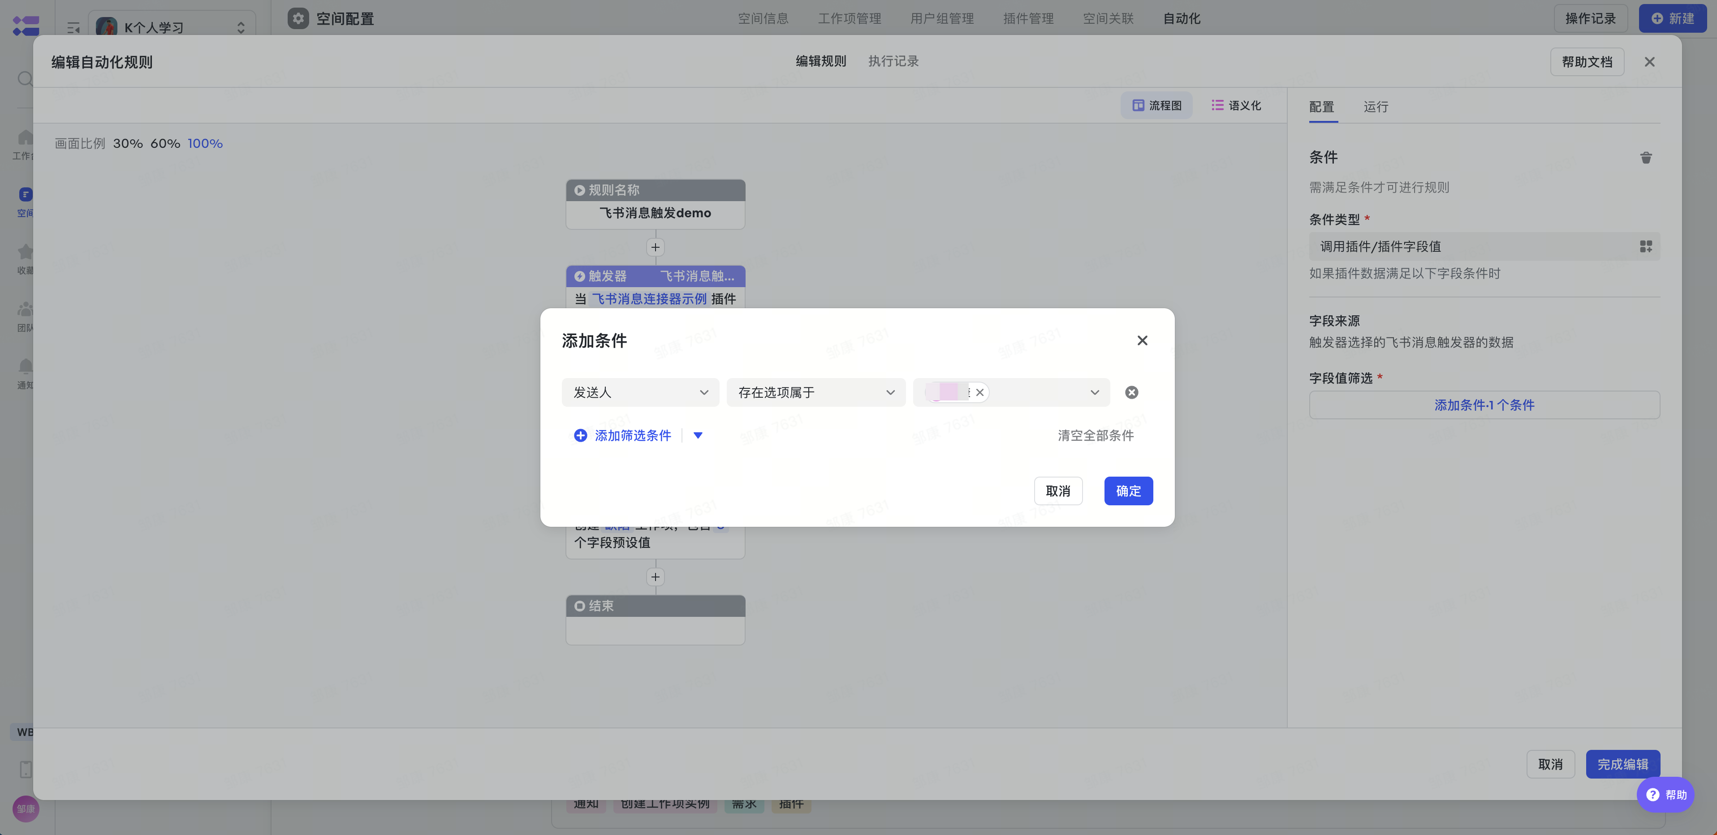Select the 规则名称 node header
The width and height of the screenshot is (1717, 835).
point(655,190)
